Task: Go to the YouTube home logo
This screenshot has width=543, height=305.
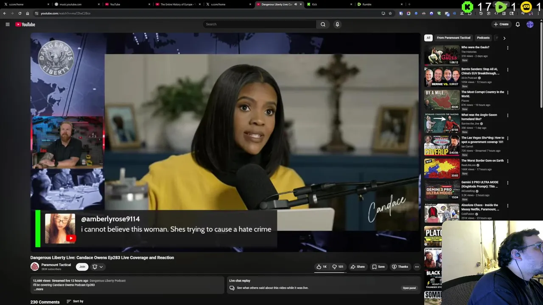Action: pos(25,24)
